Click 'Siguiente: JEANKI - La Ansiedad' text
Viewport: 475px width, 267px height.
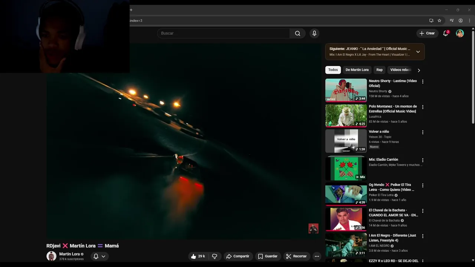(370, 49)
